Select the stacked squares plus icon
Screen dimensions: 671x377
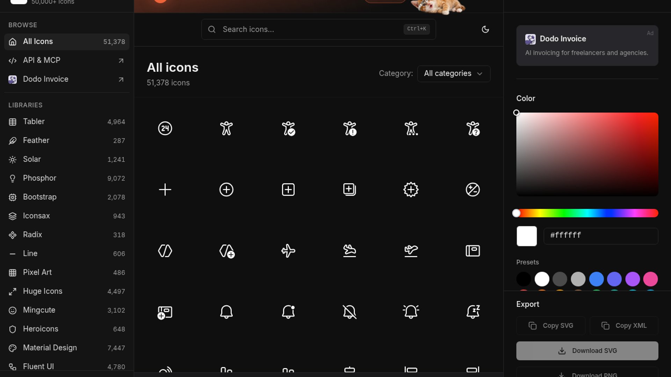click(349, 190)
